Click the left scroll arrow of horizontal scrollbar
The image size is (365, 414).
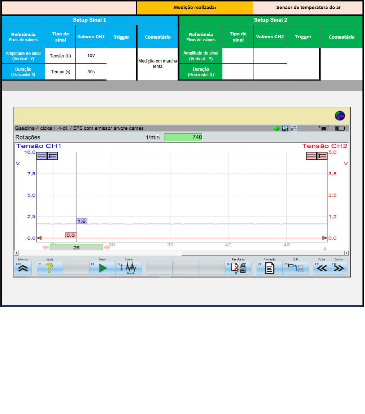coord(16,253)
